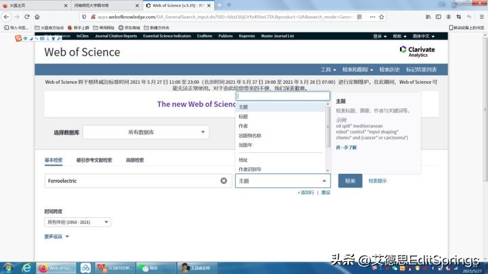Open the Firefox hamburger menu

[x=481, y=17]
